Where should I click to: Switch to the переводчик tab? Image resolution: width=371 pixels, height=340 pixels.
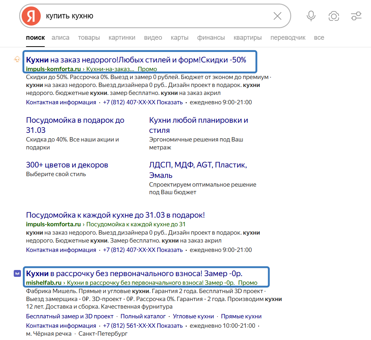(288, 38)
